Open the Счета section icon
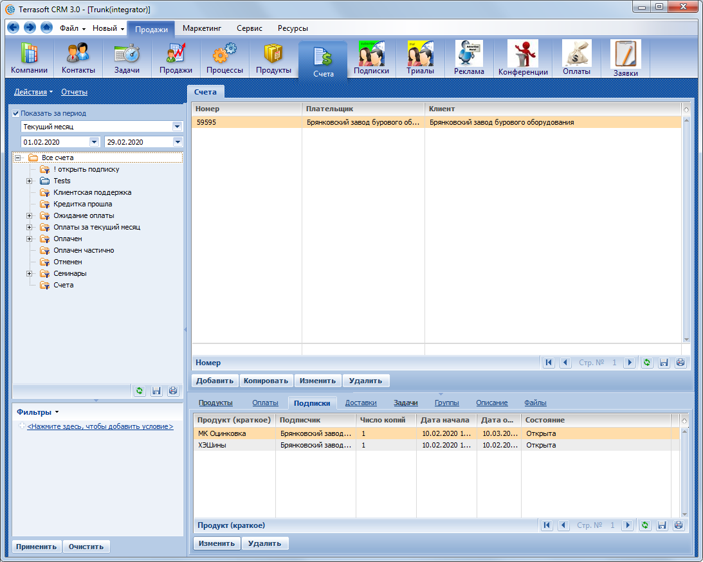Screen dimensions: 703x562 pos(323,60)
